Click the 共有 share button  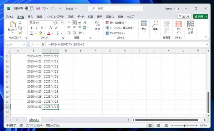coord(199,16)
